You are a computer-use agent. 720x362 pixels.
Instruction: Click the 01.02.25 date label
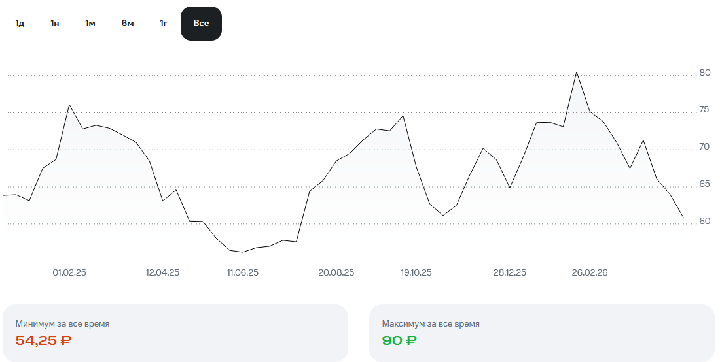click(x=69, y=272)
